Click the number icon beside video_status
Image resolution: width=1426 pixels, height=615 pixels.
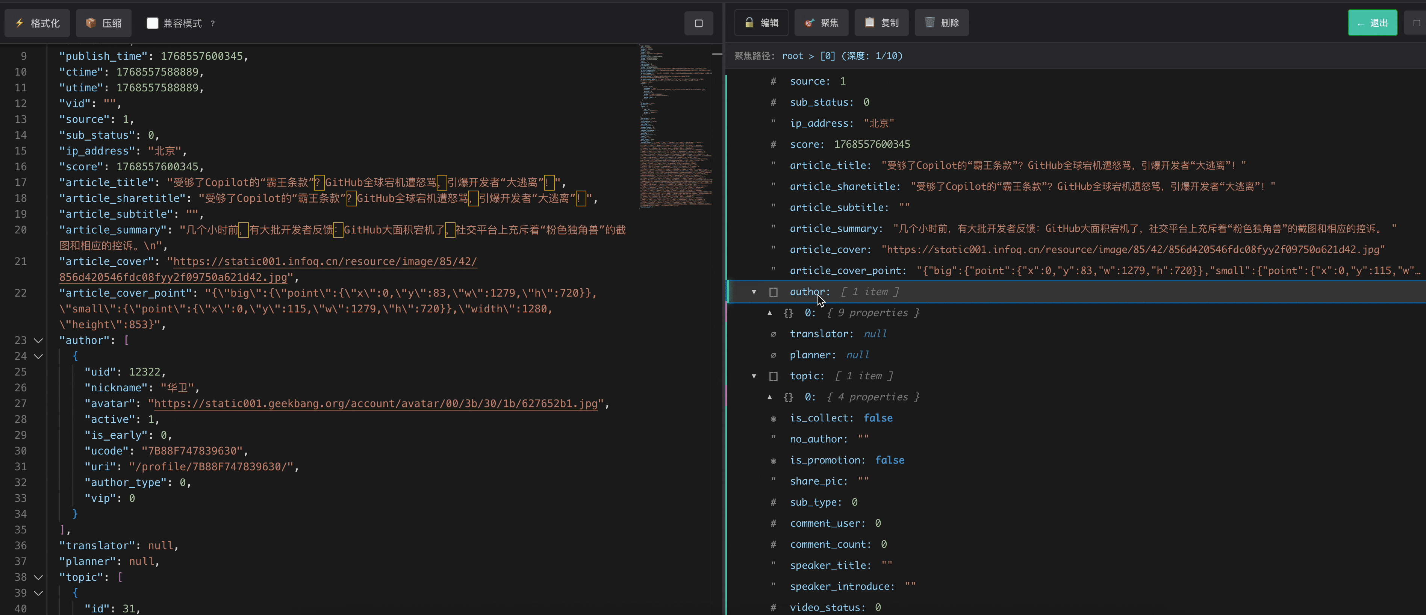(x=774, y=607)
